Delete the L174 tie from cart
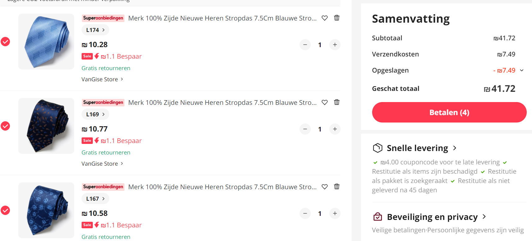This screenshot has width=532, height=241. 336,18
